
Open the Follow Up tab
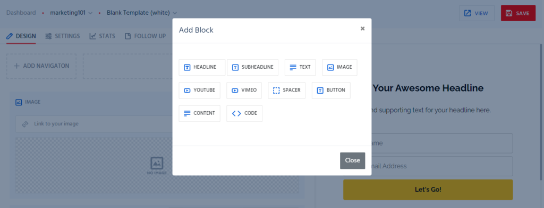coord(146,37)
